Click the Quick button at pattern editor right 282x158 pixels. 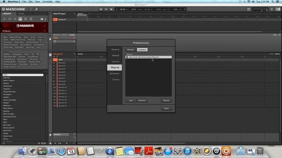(277, 54)
